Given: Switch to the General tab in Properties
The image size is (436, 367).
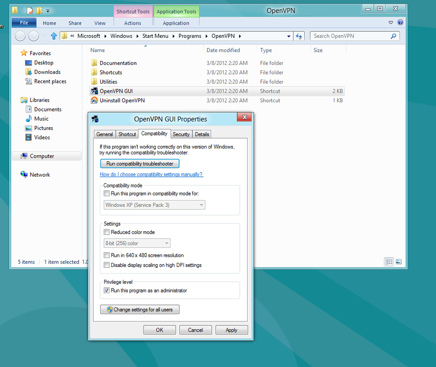Looking at the screenshot, I should 105,134.
